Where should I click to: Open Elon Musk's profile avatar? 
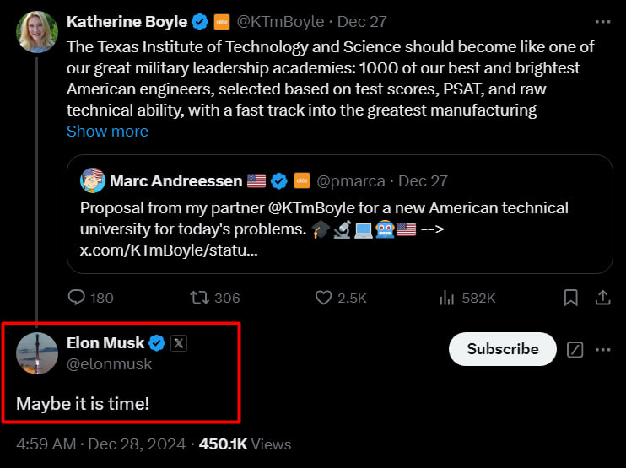tap(37, 353)
